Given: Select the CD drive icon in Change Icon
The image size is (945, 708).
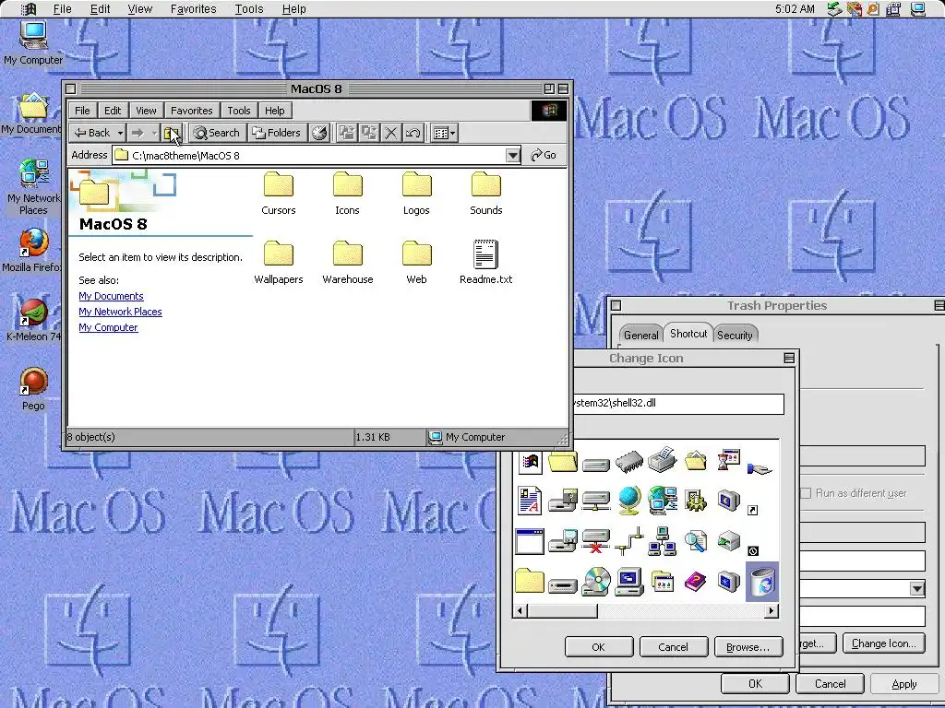Looking at the screenshot, I should [x=595, y=582].
